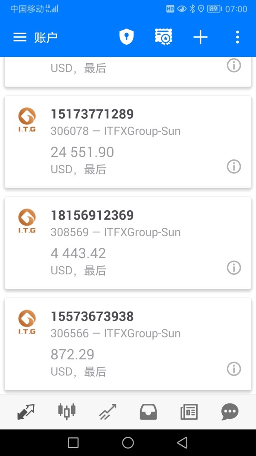Tap the I.T.G logo of account 15573673938
Viewport: 256px width, 456px height.
coord(27,322)
